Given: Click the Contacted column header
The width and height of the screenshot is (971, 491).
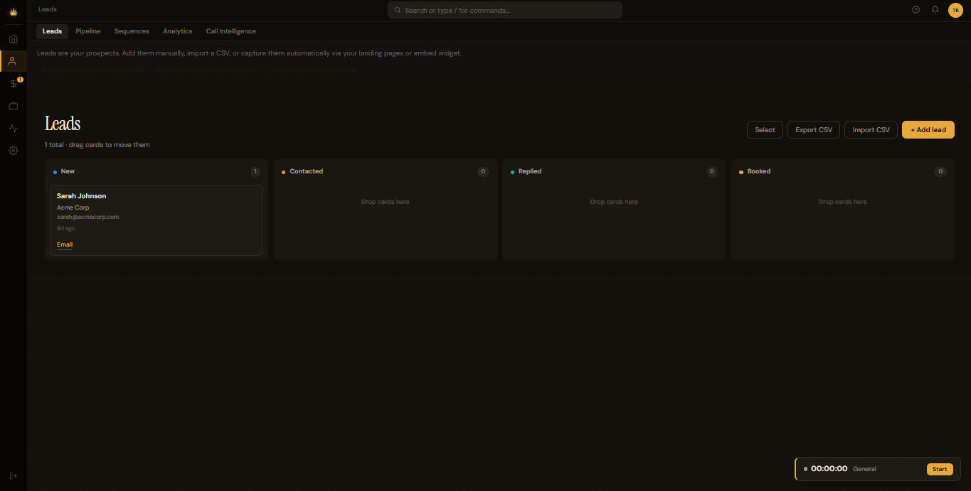Looking at the screenshot, I should coord(307,171).
